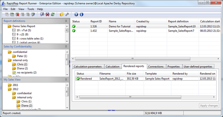
Task: Click the green refresh arrows icon
Action: click(x=53, y=14)
